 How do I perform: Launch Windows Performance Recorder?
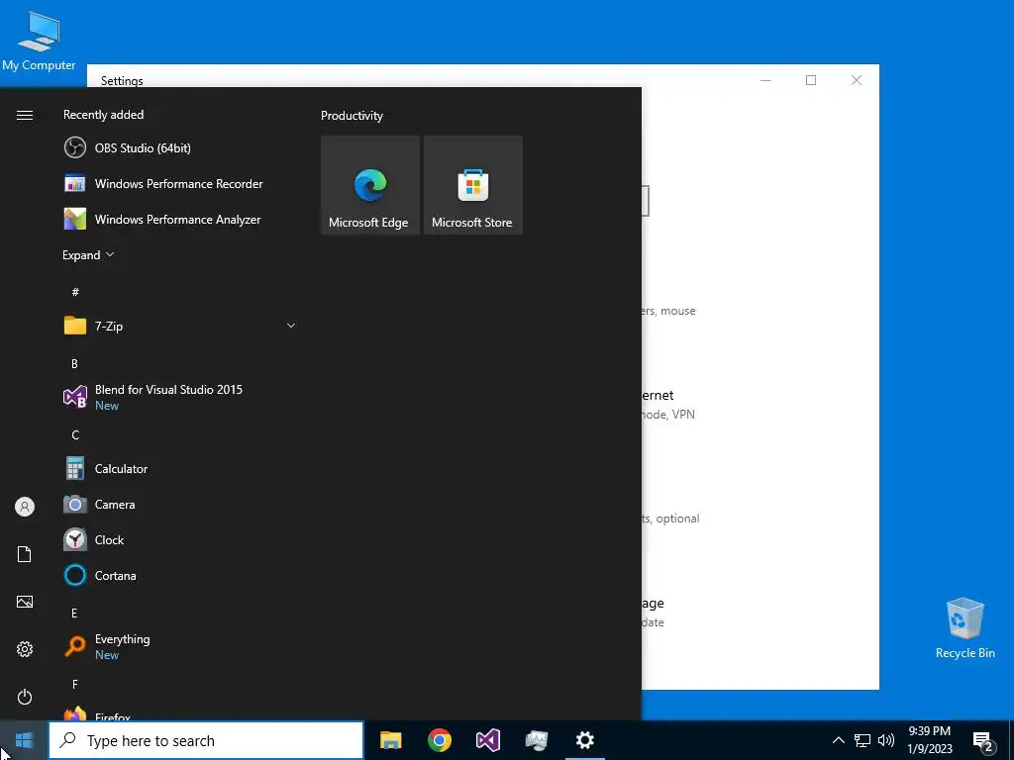click(180, 183)
